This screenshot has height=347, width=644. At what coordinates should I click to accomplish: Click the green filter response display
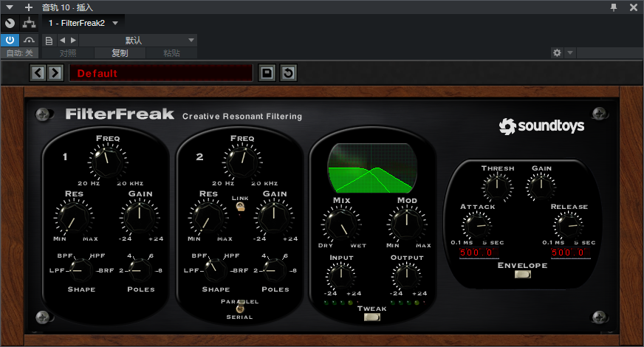371,168
